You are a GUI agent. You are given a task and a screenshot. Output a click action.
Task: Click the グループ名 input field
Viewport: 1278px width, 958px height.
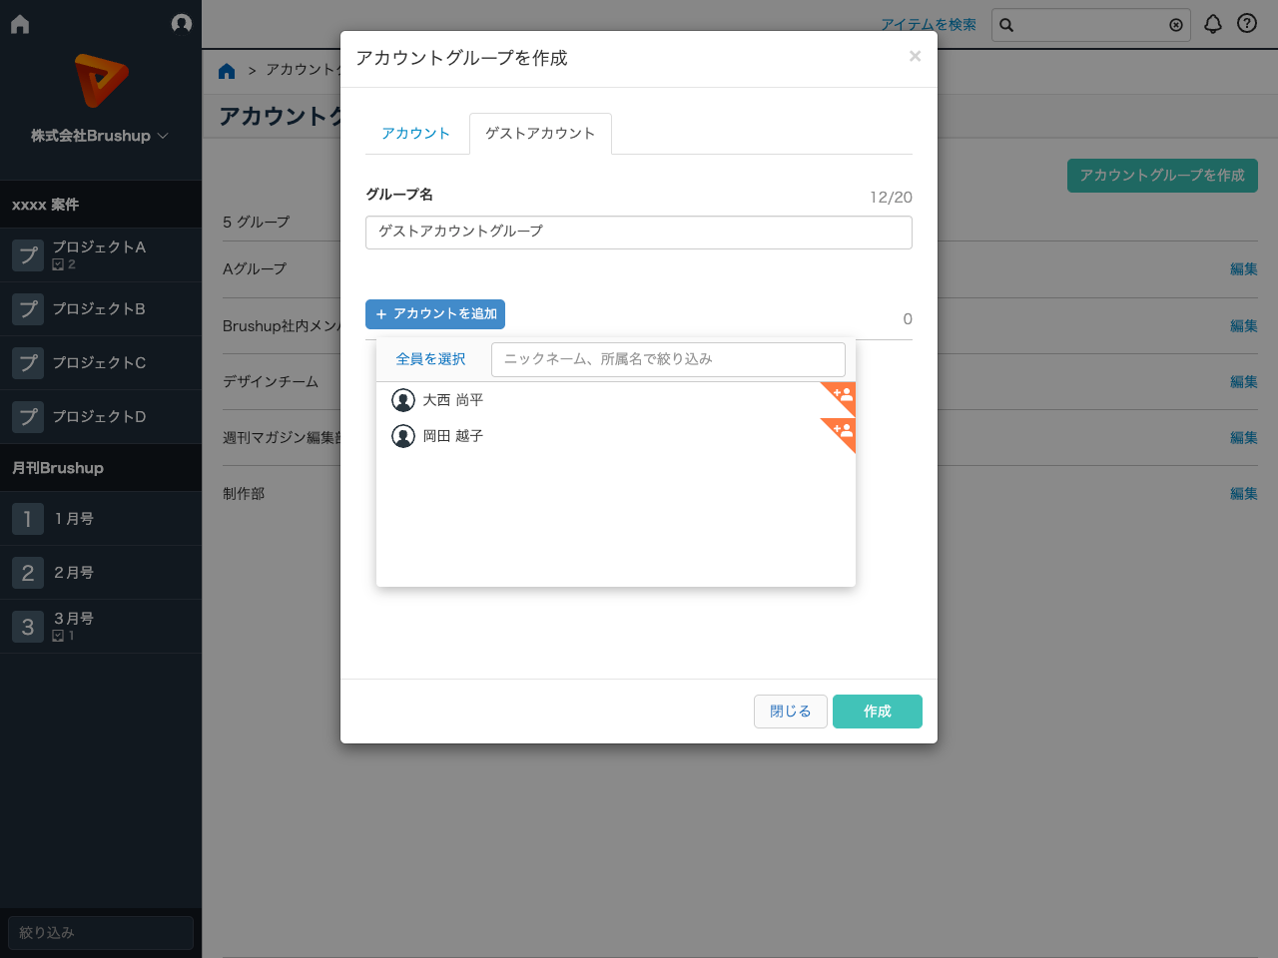[639, 233]
